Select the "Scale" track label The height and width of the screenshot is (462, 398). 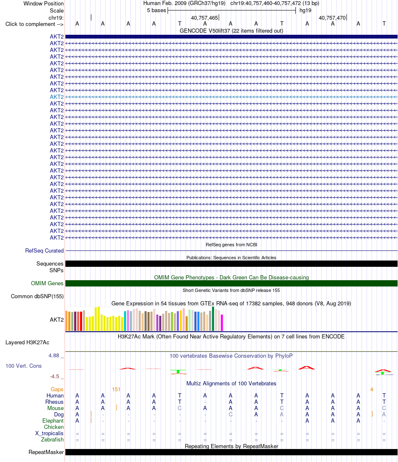coord(57,10)
